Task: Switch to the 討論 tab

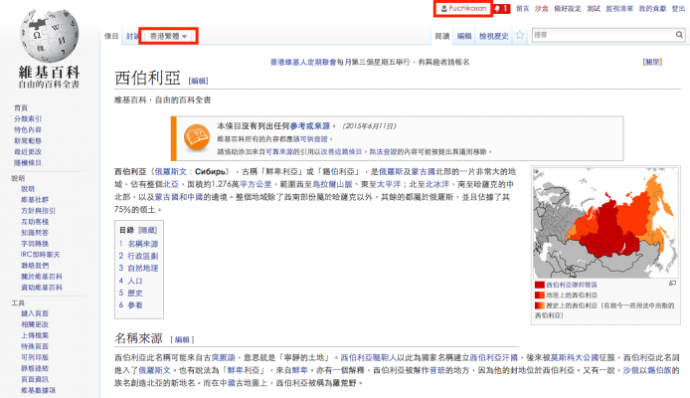Action: coord(132,36)
